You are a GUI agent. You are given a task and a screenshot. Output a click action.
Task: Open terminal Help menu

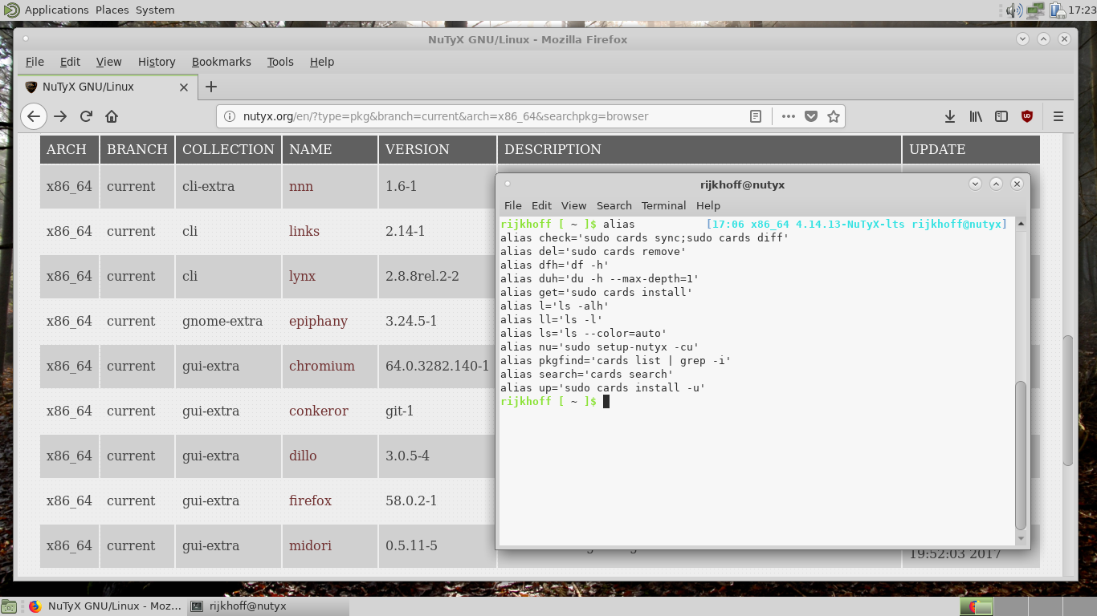tap(708, 205)
